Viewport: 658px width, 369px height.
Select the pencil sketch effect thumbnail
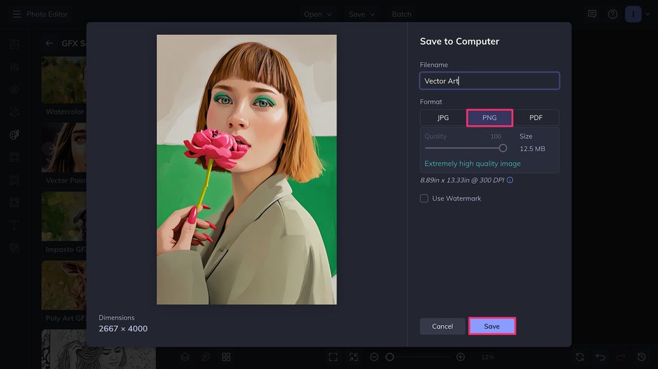[98, 350]
